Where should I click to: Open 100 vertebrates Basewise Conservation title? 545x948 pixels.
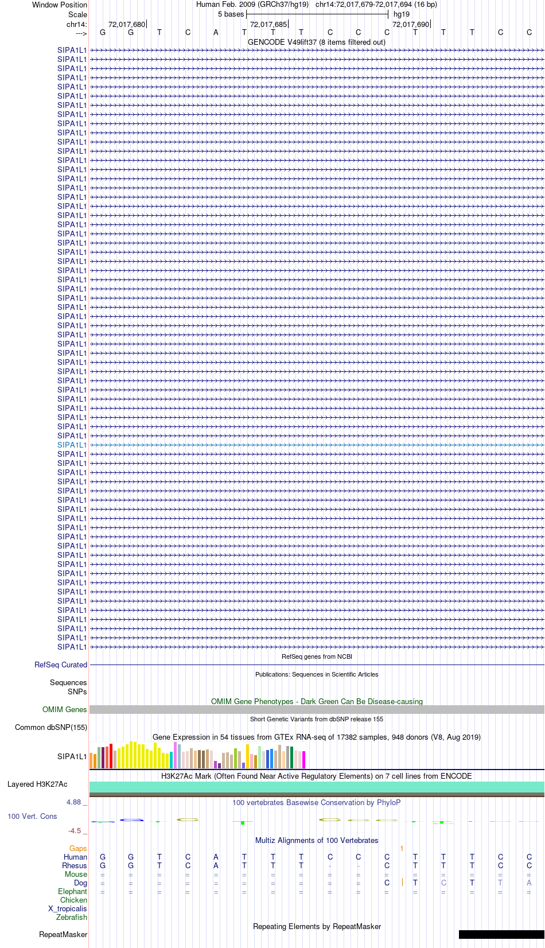pos(317,802)
